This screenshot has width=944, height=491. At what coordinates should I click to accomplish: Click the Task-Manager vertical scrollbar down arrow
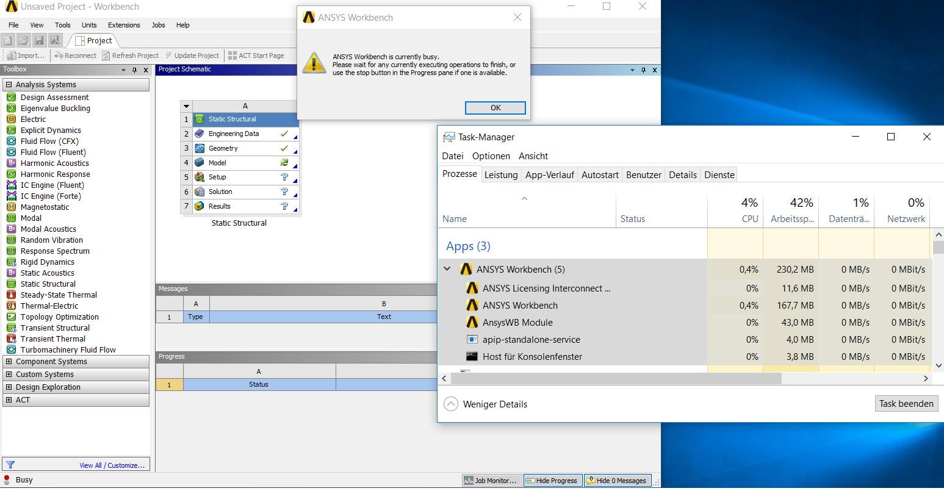coord(939,366)
